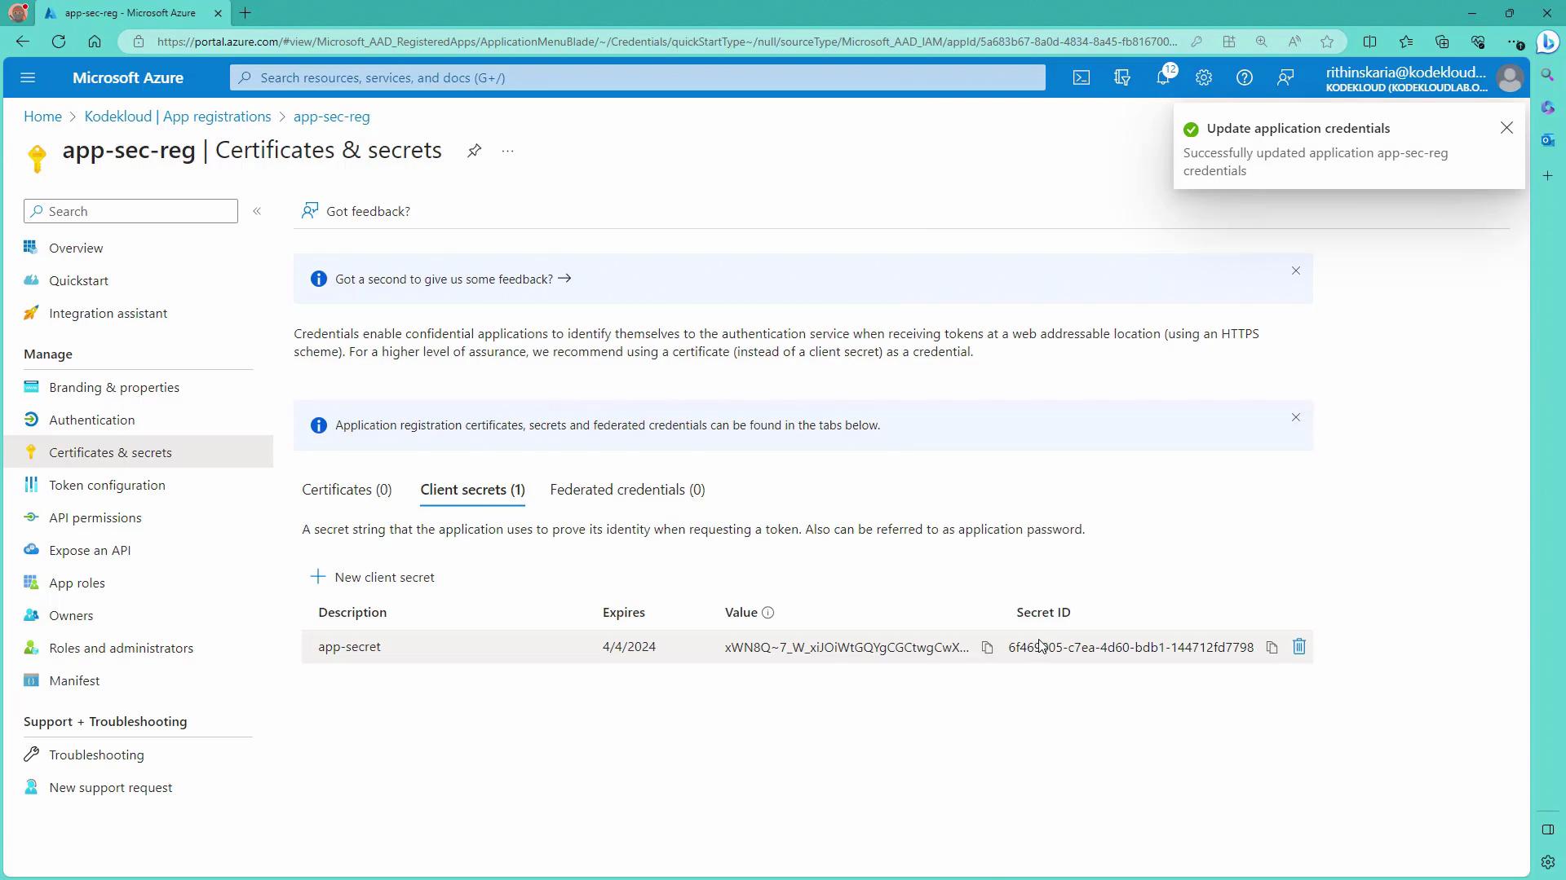Screen dimensions: 1566x880
Task: Show info about the Value column
Action: [x=768, y=613]
